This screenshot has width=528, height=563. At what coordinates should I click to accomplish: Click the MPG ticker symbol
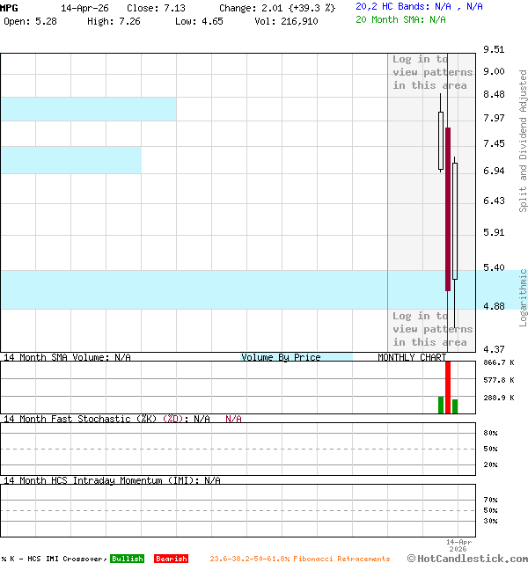click(10, 7)
